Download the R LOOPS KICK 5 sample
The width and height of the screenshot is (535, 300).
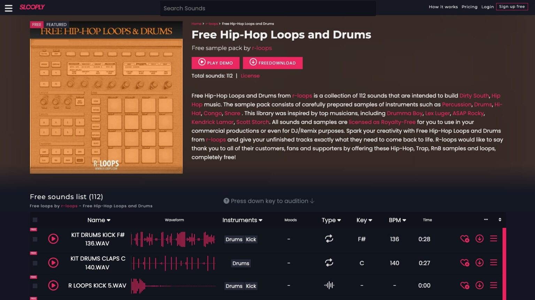click(480, 285)
